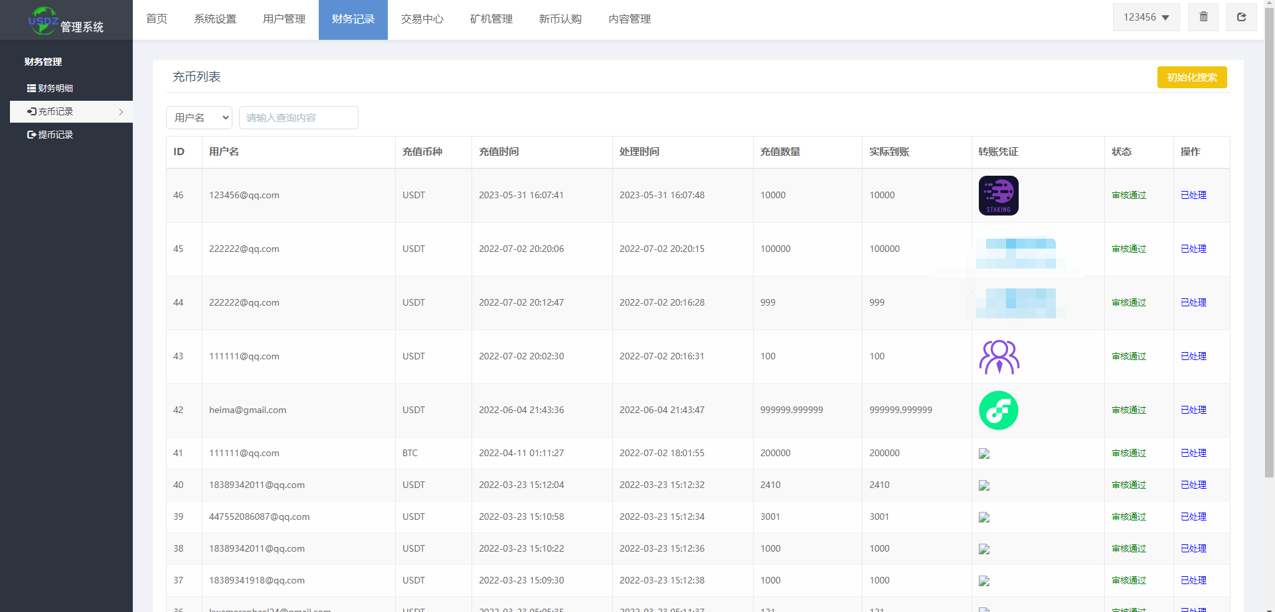
Task: Focus the 请输入查询内容 search input
Action: click(298, 117)
